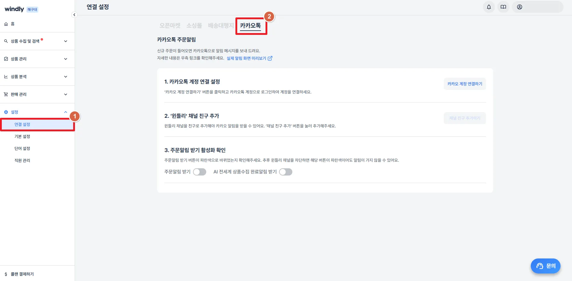Click the 상품 분석 menu label
This screenshot has height=281, width=572.
pyautogui.click(x=19, y=77)
